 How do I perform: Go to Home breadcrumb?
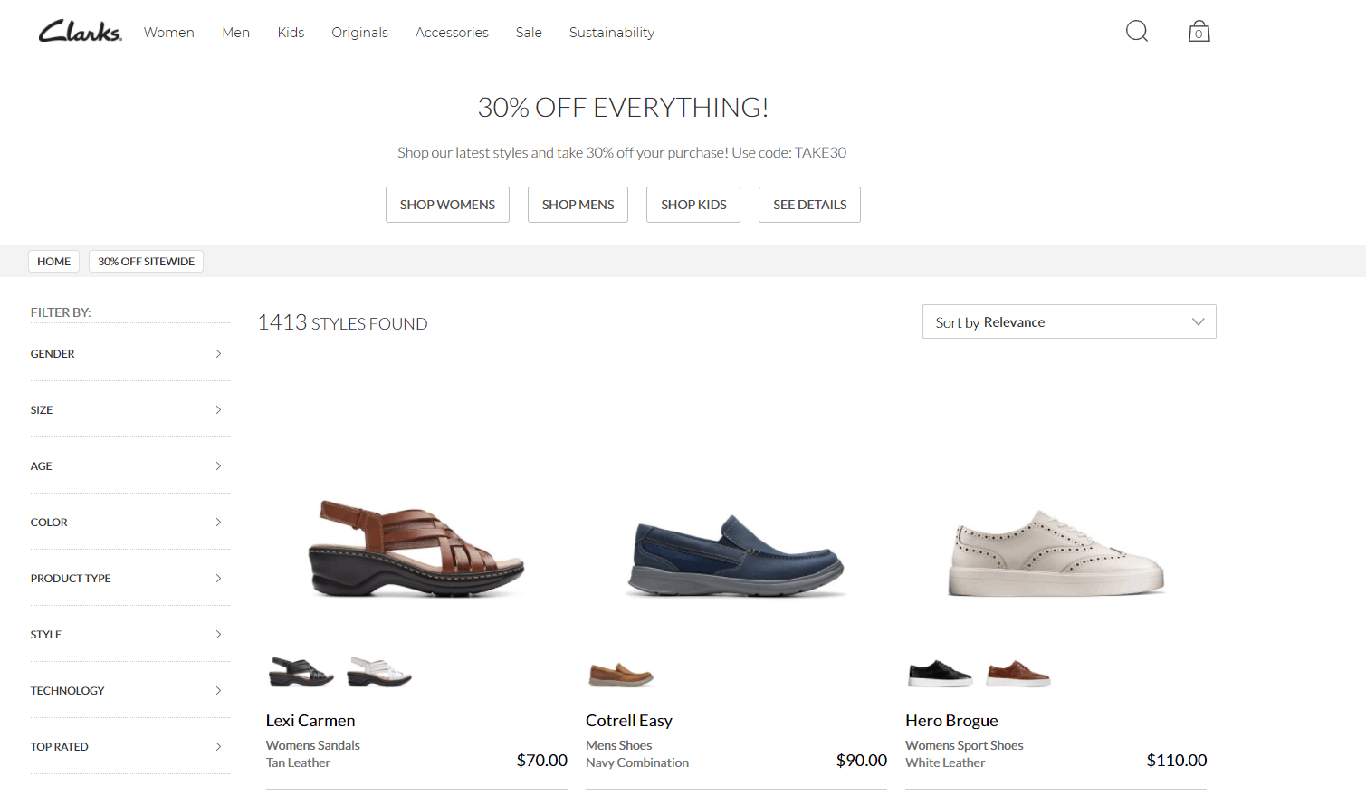tap(54, 262)
